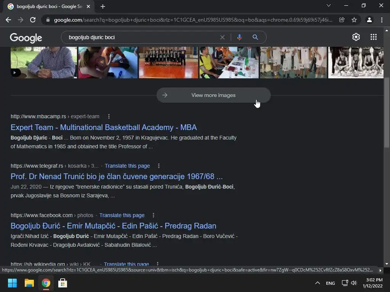The width and height of the screenshot is (390, 292).
Task: Open options for sh.wikipedia.org result
Action: coord(157,264)
